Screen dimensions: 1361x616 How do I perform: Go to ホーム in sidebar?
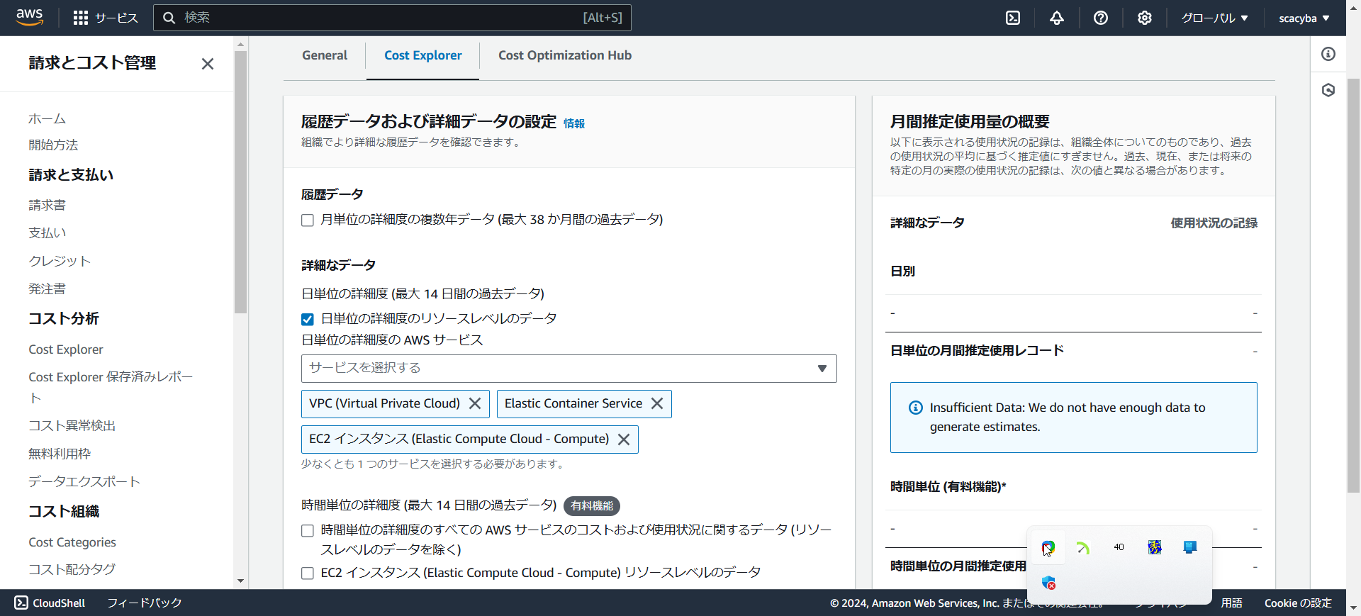[x=47, y=119]
